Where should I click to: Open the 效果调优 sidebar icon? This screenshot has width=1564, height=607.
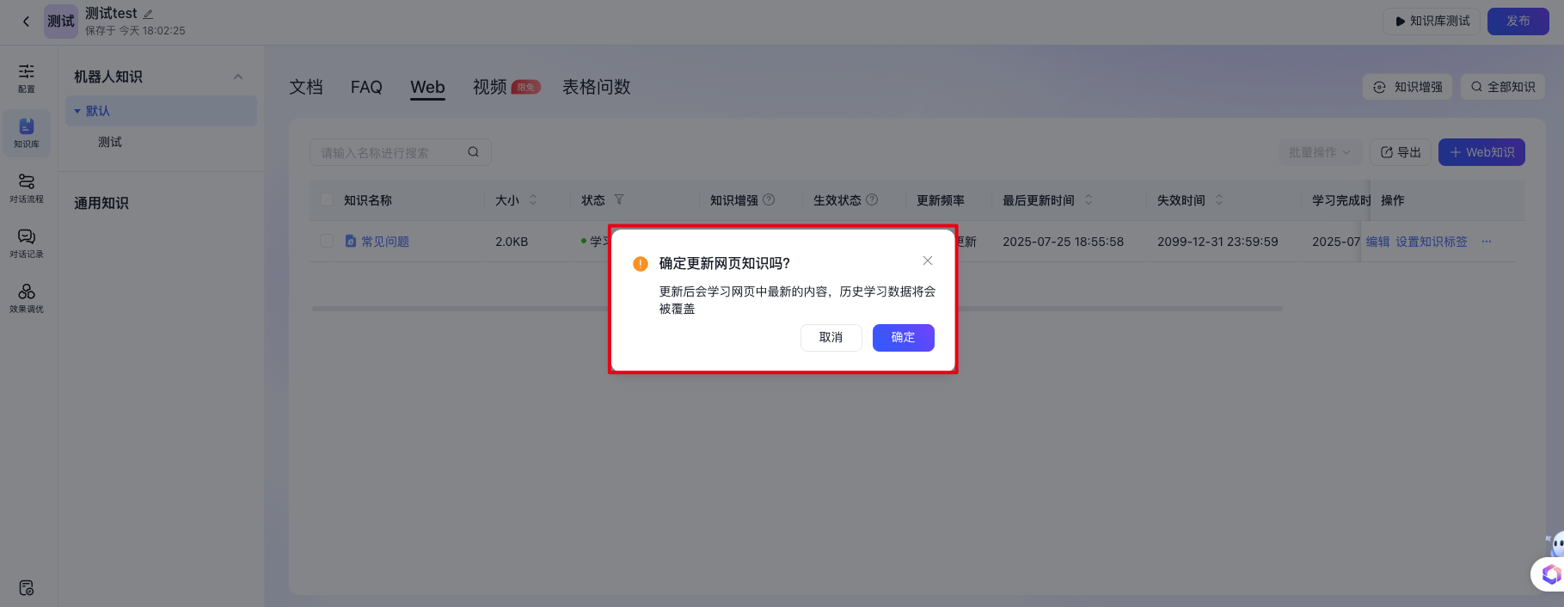point(27,297)
